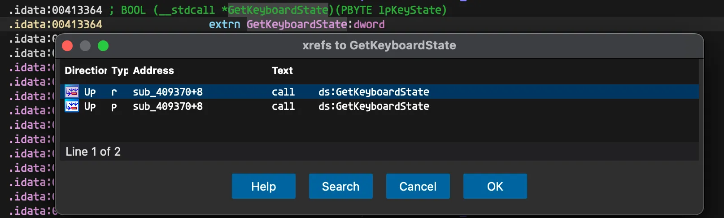Click the green zoom window button

point(103,46)
